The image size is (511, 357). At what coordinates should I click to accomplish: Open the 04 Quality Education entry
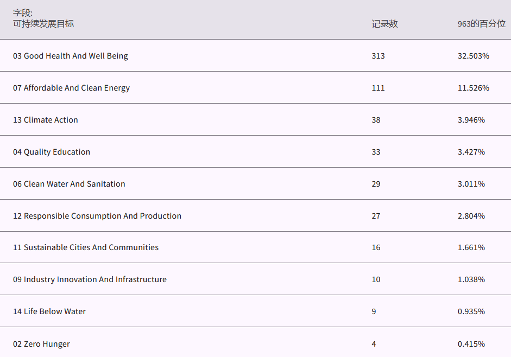click(x=52, y=152)
